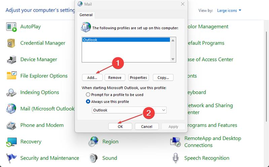Close the Mail dialog window
Viewport: 269px width, 167px height.
click(x=183, y=4)
